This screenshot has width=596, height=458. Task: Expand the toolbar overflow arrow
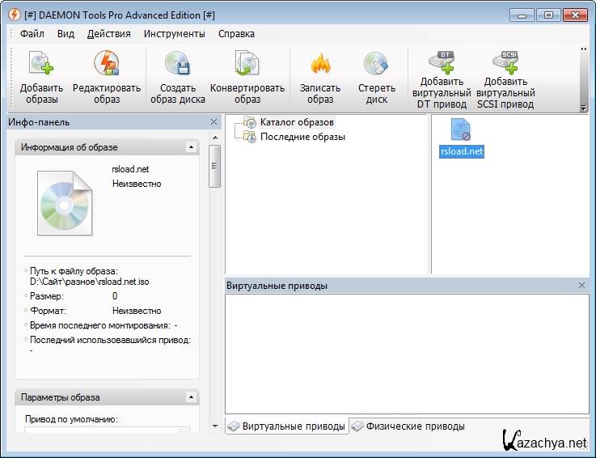point(583,49)
